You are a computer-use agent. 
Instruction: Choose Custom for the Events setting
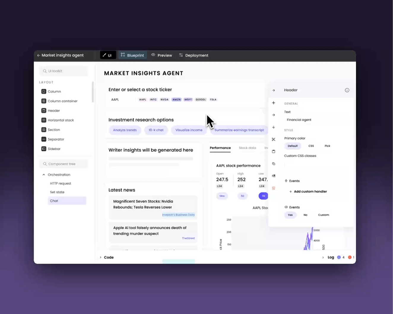323,215
